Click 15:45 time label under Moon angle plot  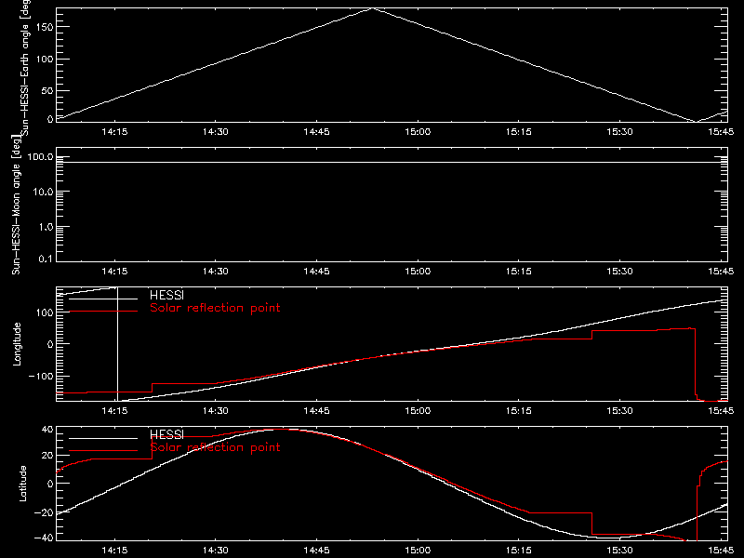point(721,272)
